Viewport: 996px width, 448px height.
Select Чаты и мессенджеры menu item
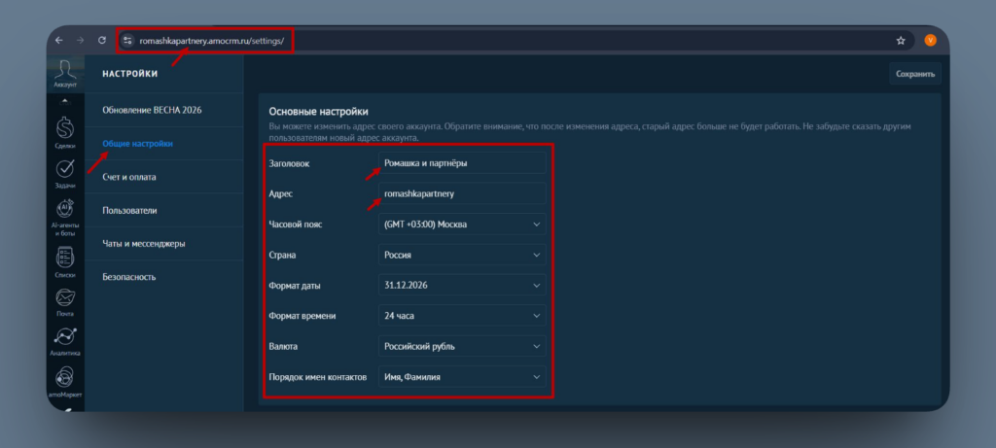point(163,244)
